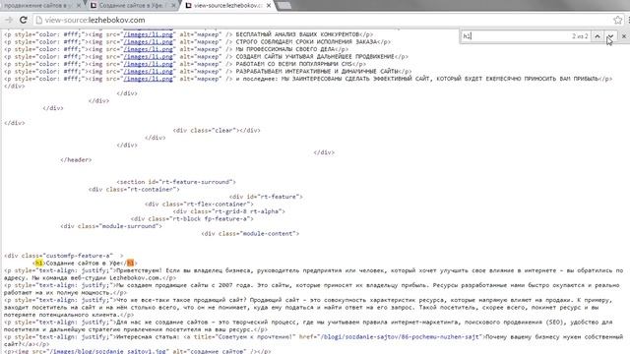
Task: Open li.png link on 'РАЗРАБАТЫВАЕМ ИНТЕРАКТИВНЫЕ' line
Action: coord(149,72)
